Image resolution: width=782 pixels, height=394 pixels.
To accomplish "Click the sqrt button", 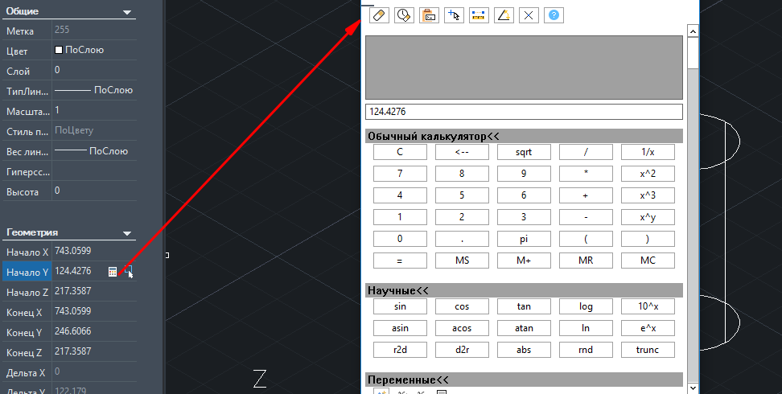I will (524, 152).
